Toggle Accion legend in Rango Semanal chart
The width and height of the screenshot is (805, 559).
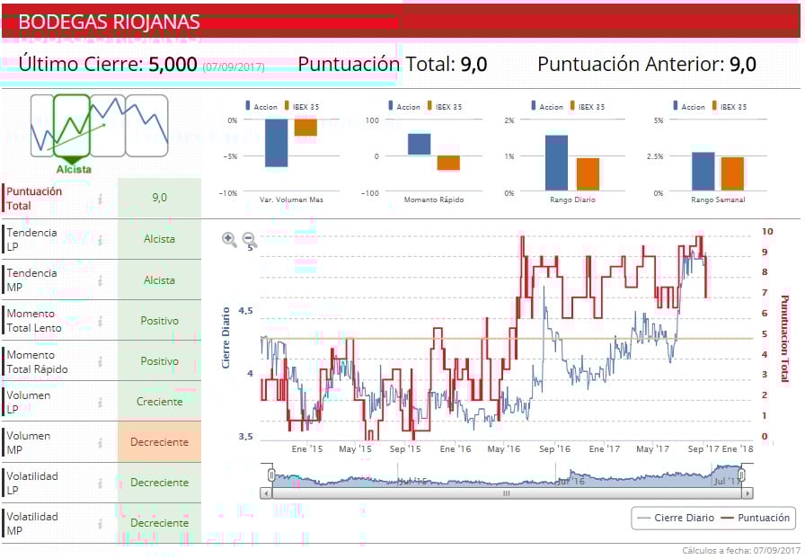click(x=689, y=106)
